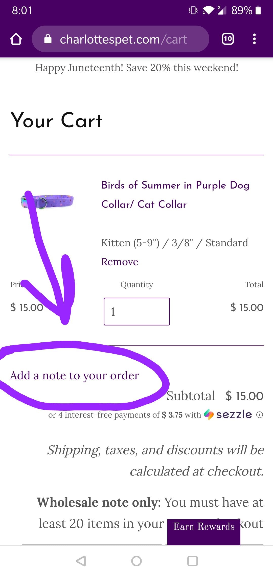Screen dimensions: 273x577
Task: Tap the battery icon in status bar
Action: coord(258,11)
